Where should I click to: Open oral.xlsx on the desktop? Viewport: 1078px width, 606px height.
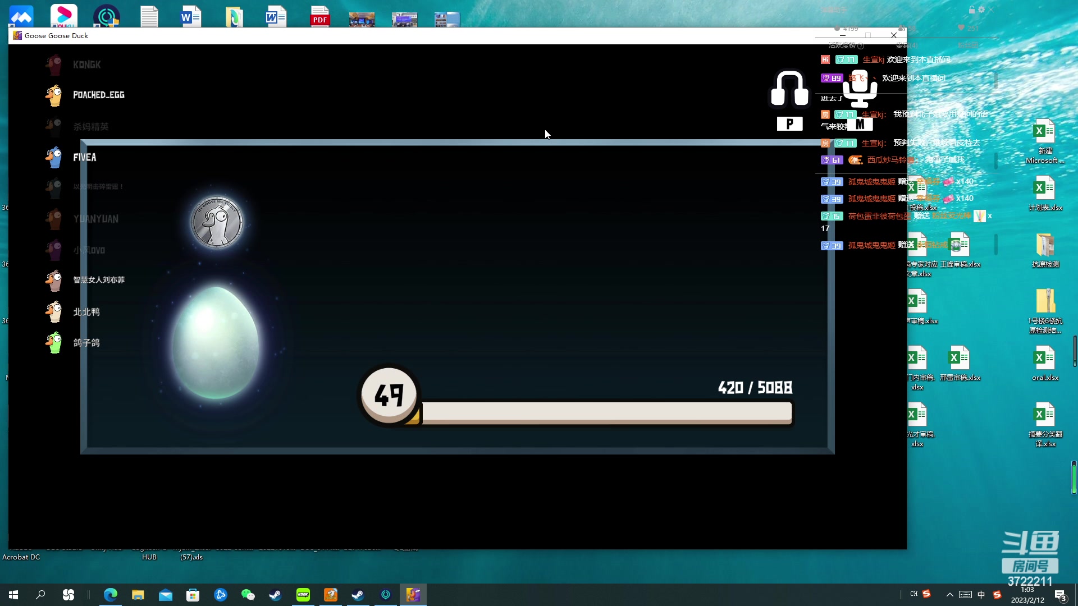coord(1045,363)
